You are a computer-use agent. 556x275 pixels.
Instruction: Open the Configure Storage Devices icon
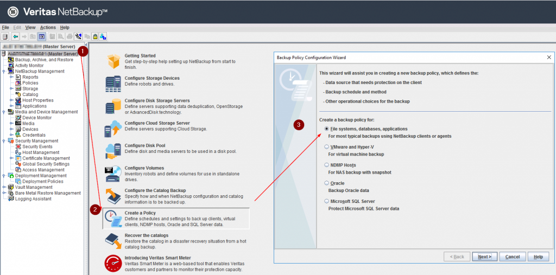tap(113, 84)
